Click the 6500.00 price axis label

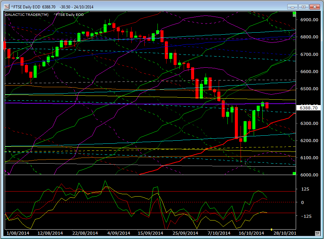(309, 89)
